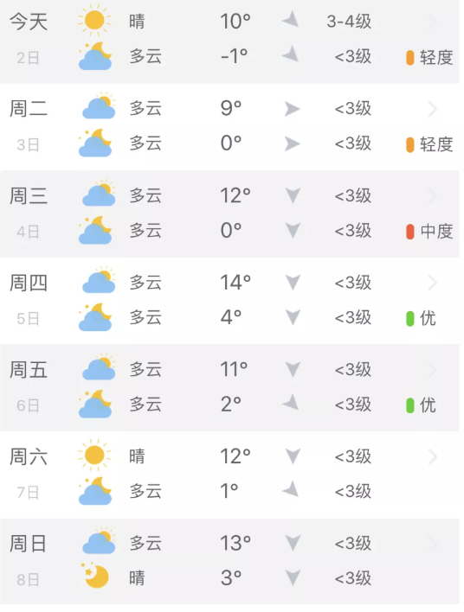
Task: Click the orange 轻度 air quality badge for 2日
Action: [429, 58]
